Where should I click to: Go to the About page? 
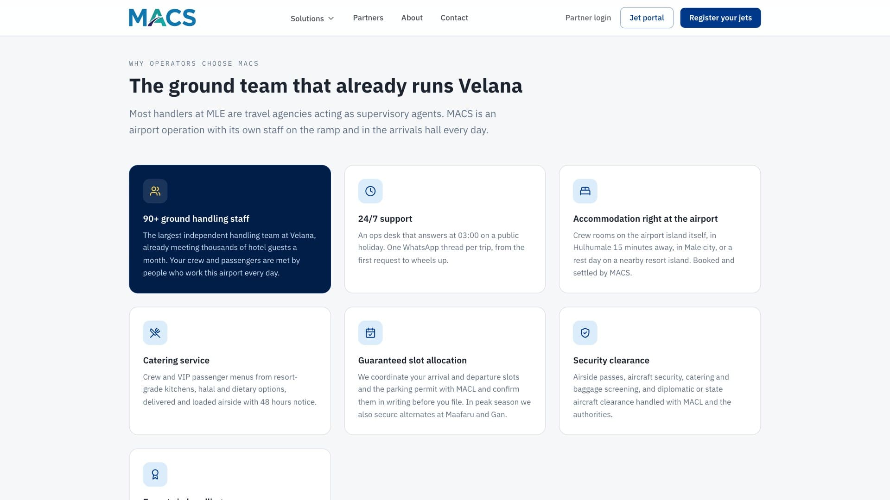412,18
